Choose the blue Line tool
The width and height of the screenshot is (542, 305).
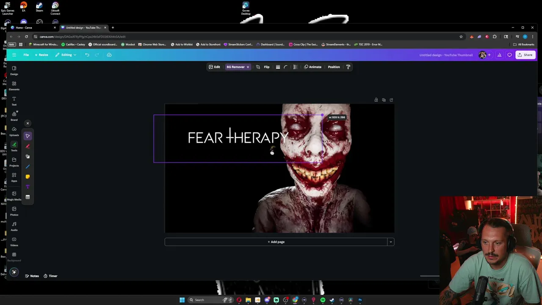[x=28, y=166]
